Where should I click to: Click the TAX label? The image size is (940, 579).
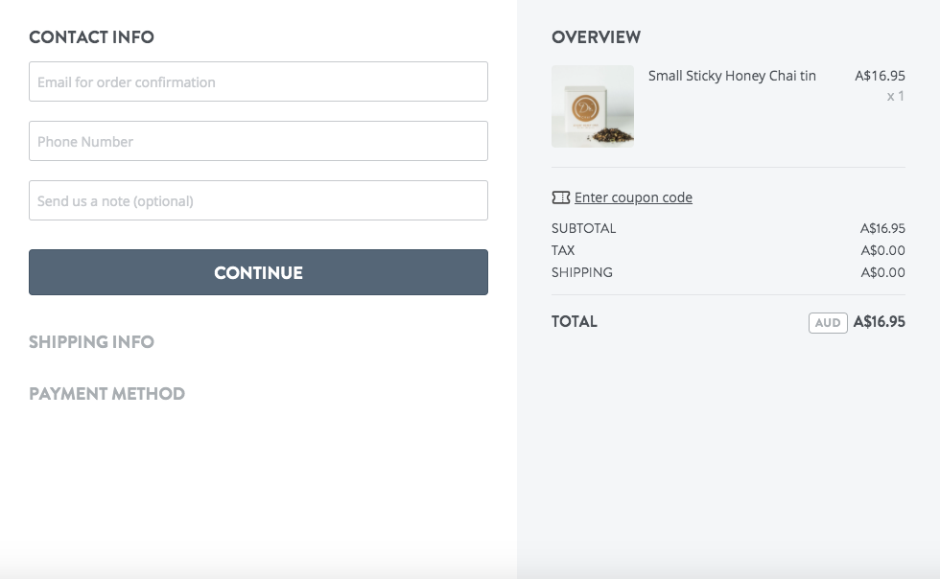point(561,250)
